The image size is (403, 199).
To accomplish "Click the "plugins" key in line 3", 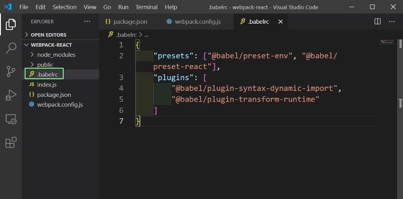I will point(172,78).
